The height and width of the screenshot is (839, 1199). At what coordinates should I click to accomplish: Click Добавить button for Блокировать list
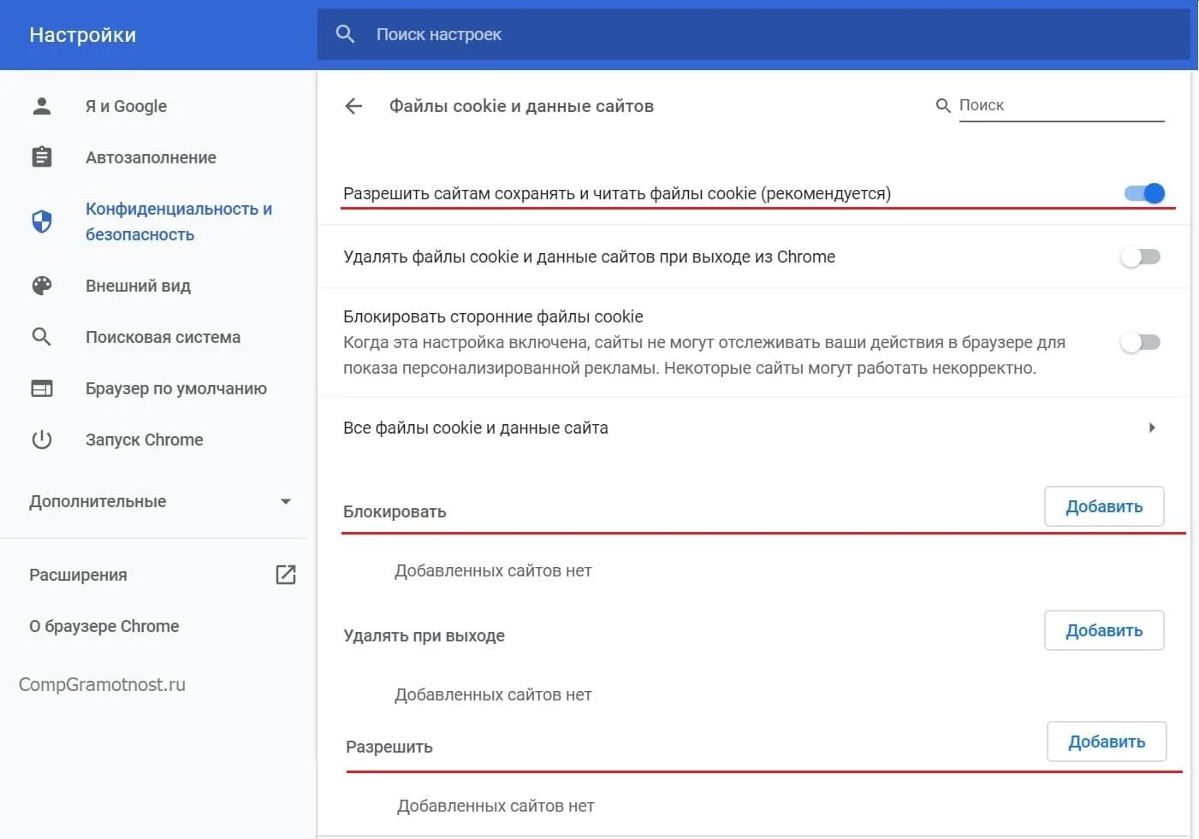point(1104,506)
